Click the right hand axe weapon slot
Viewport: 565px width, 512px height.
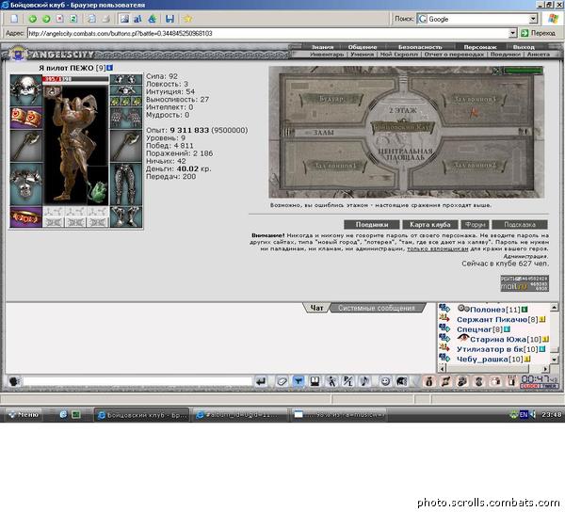tap(126, 146)
